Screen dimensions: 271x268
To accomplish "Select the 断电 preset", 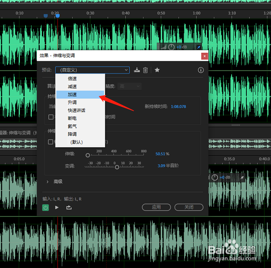I will (80, 118).
